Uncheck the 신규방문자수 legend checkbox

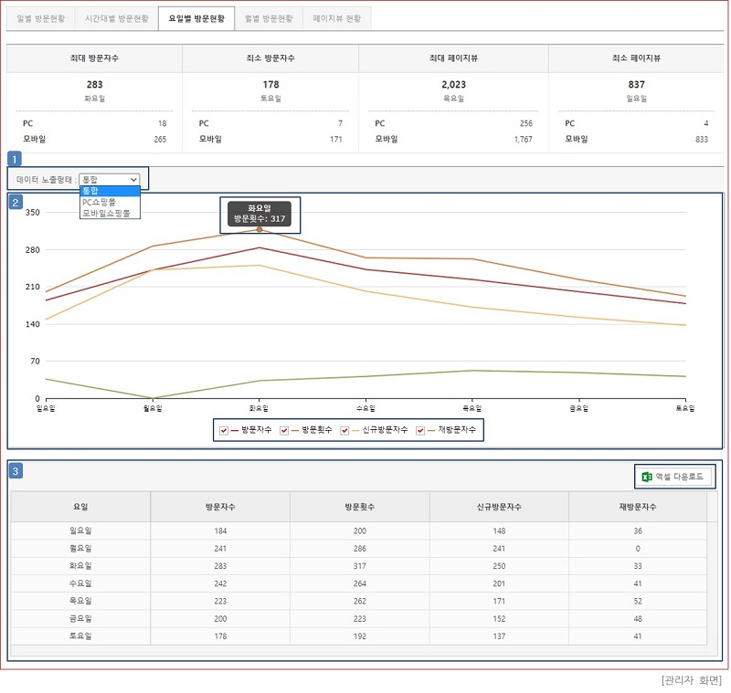tap(344, 430)
